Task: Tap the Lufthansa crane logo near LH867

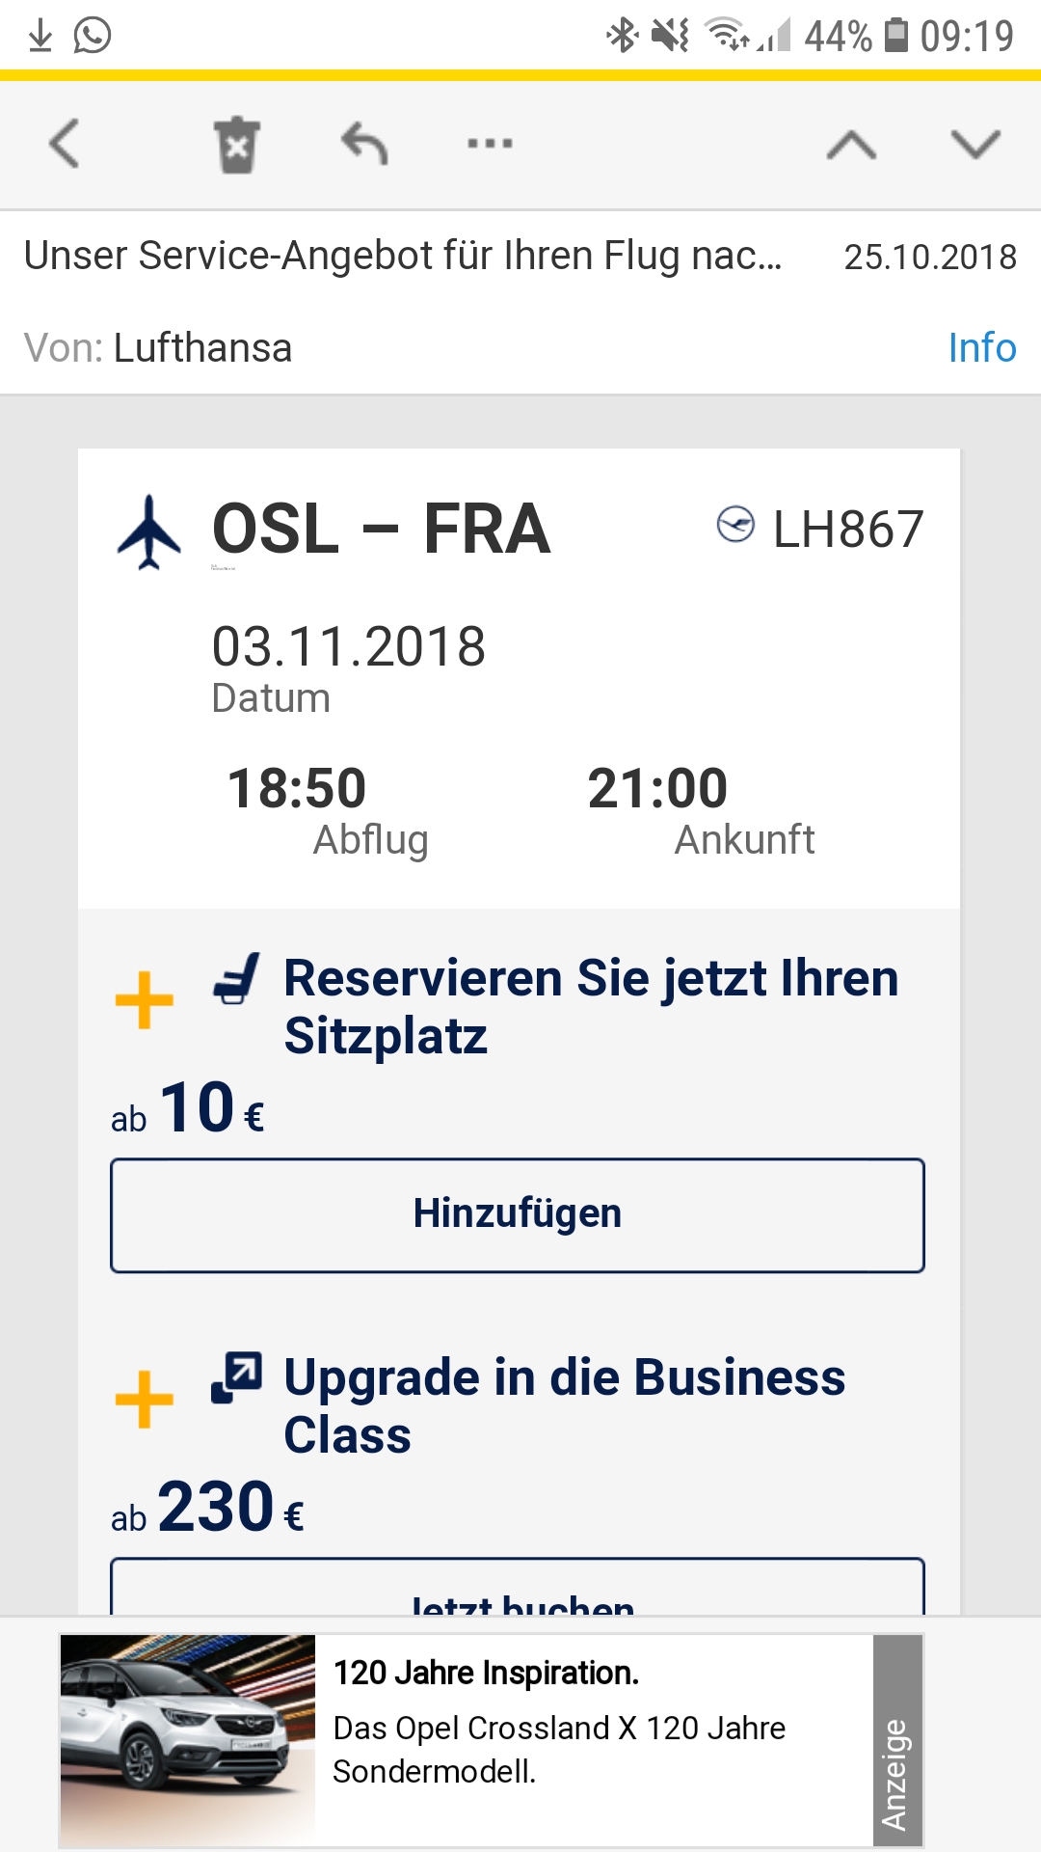Action: (x=735, y=526)
